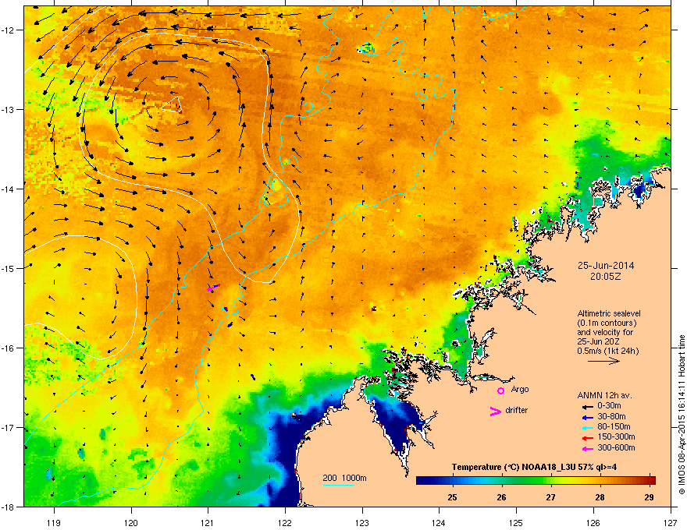
Task: Click the latitude label -12
Action: [8, 30]
